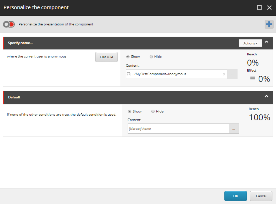
Task: Click the Specify name header to rename the condition
Action: point(20,43)
